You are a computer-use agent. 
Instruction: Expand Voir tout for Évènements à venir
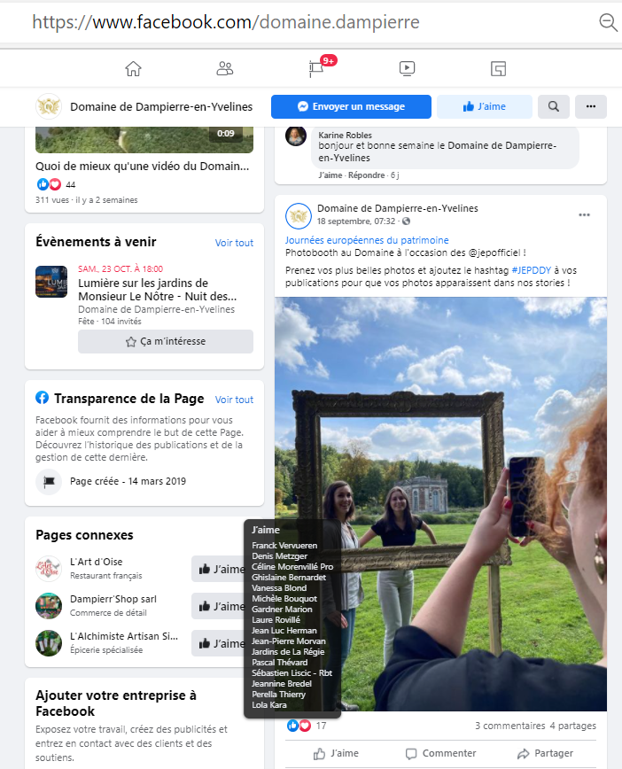234,243
